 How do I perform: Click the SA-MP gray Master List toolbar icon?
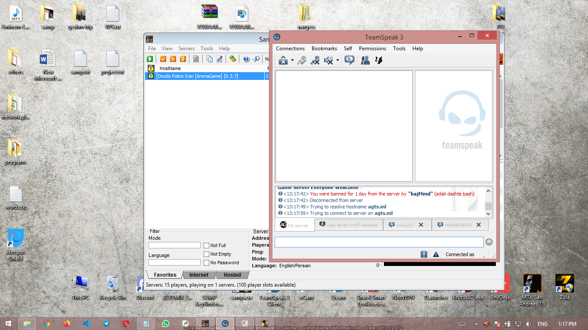pos(196,59)
